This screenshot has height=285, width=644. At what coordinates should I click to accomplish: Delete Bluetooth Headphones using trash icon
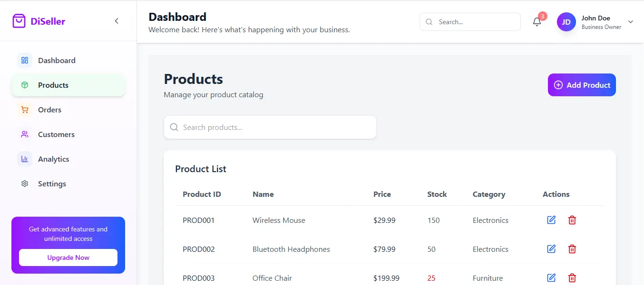tap(572, 249)
